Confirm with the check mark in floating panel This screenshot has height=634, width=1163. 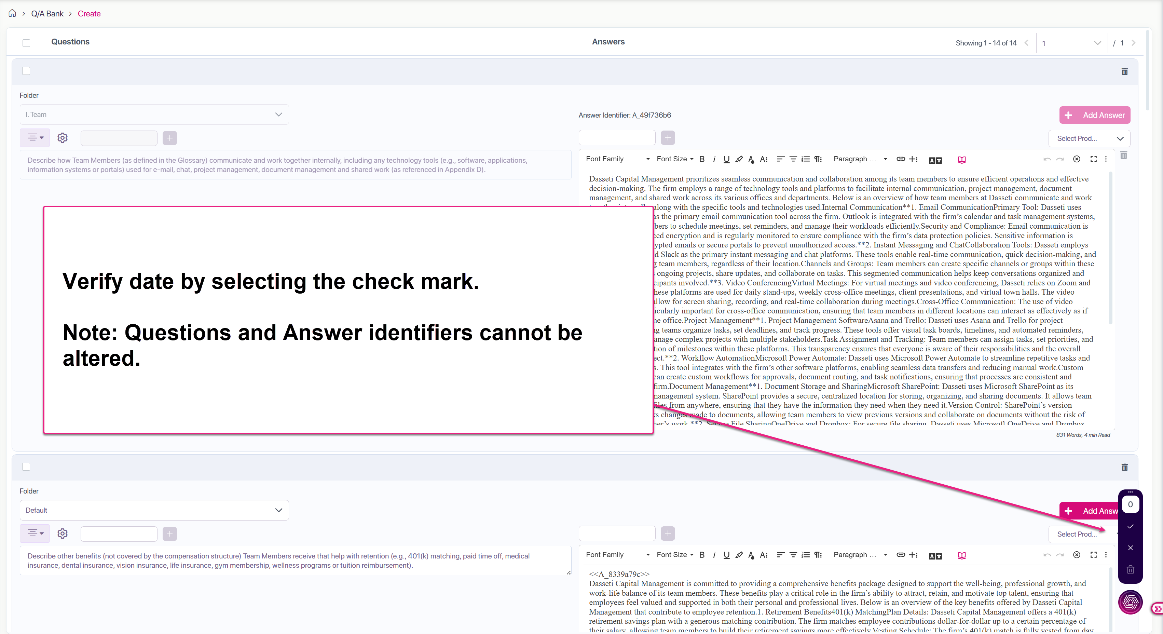coord(1130,527)
